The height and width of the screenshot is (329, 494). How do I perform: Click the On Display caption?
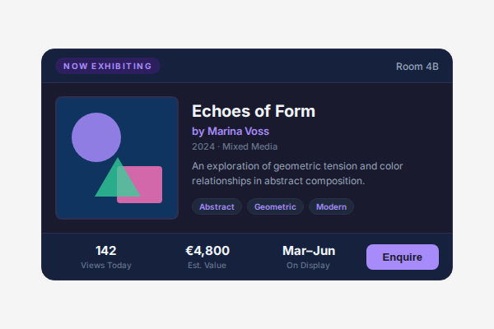click(x=309, y=266)
